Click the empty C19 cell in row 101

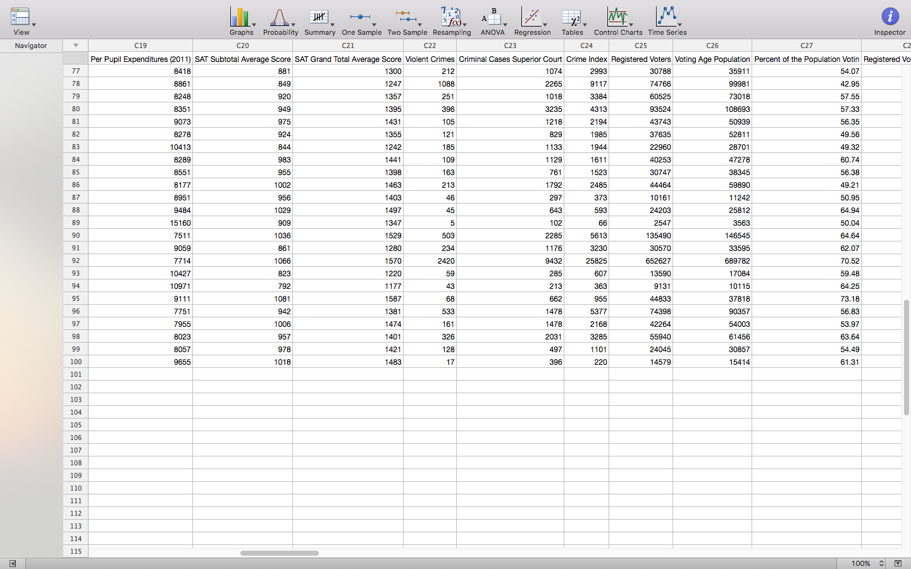[140, 374]
